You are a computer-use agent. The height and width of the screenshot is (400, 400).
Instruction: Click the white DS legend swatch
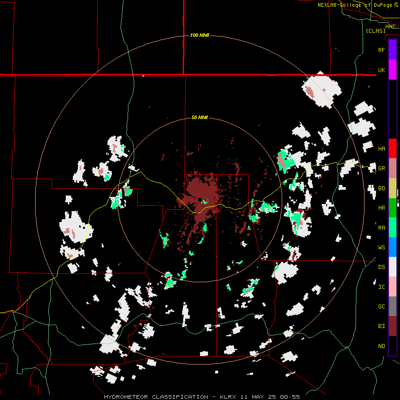[392, 267]
